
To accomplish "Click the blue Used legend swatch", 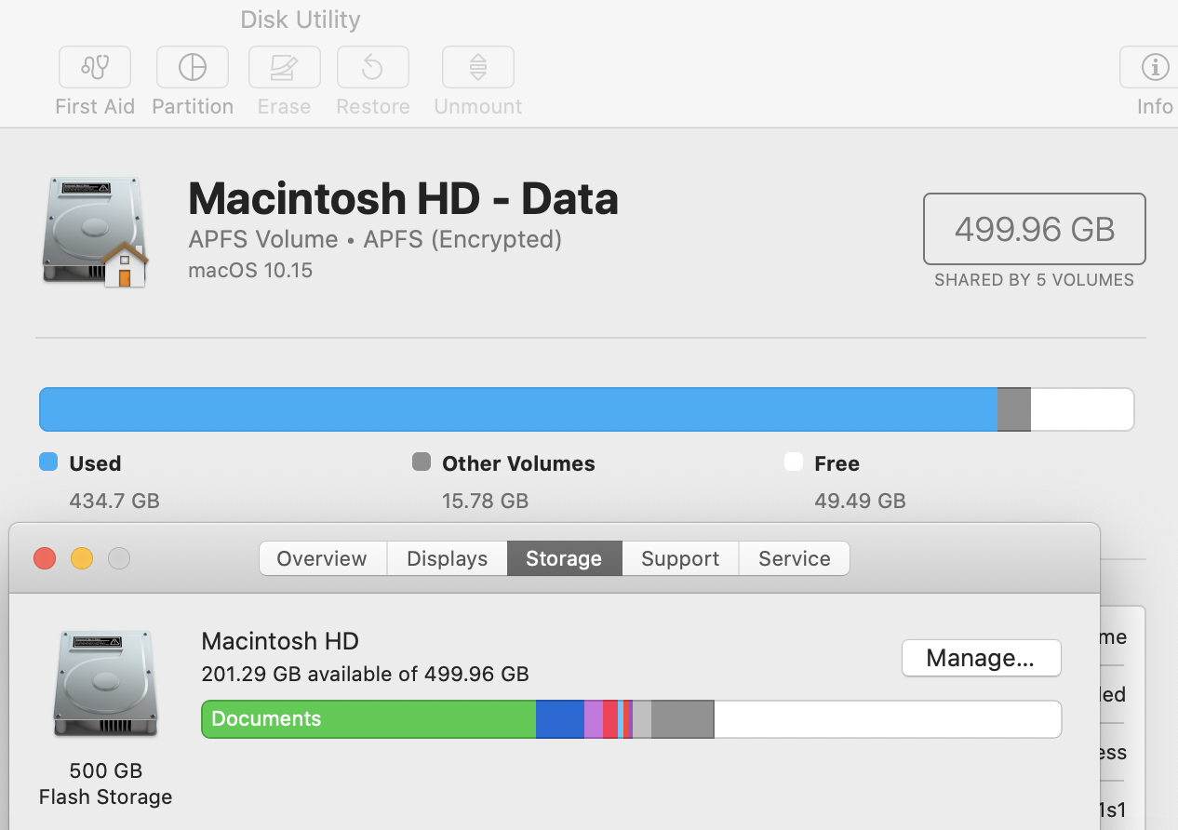I will [x=48, y=462].
